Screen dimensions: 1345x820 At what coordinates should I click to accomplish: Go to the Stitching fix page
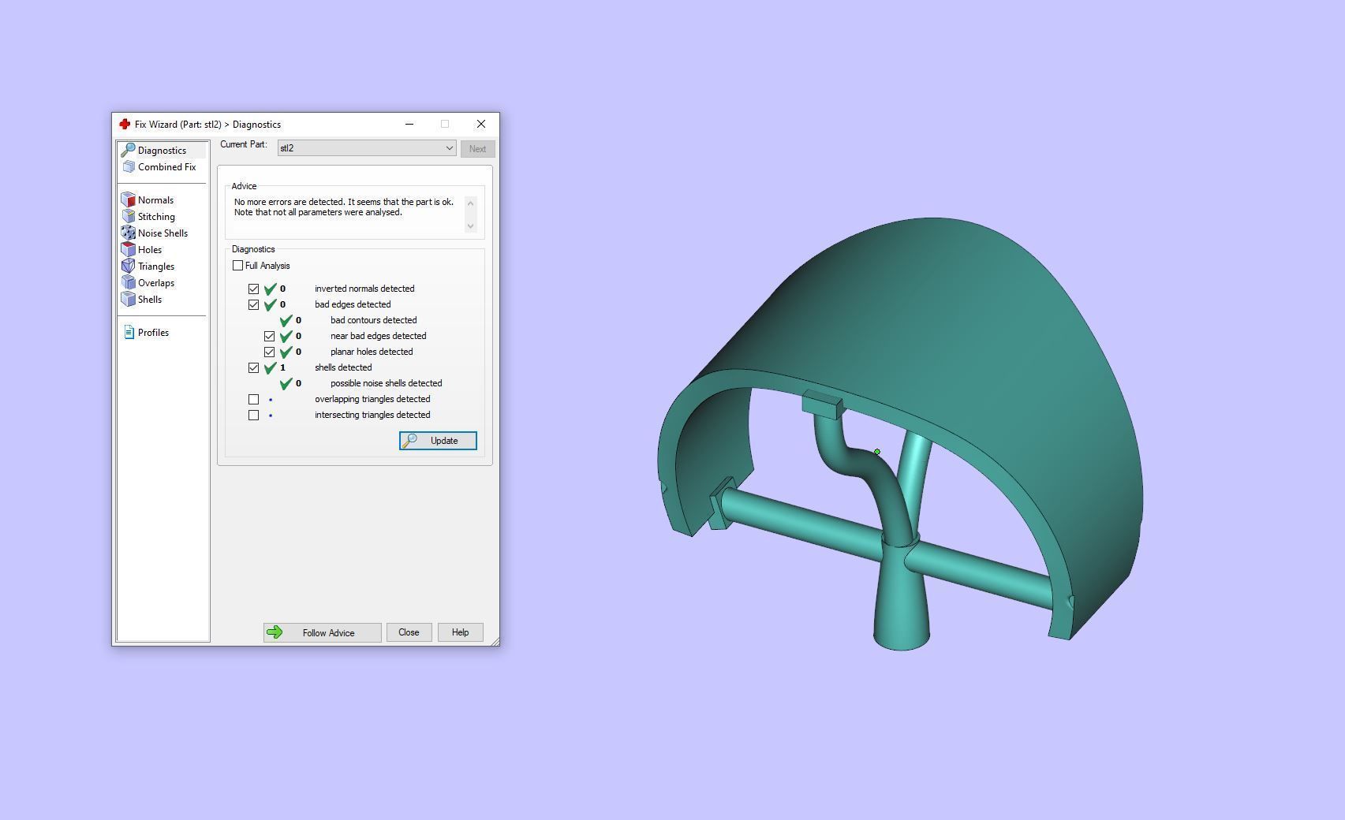pos(156,217)
